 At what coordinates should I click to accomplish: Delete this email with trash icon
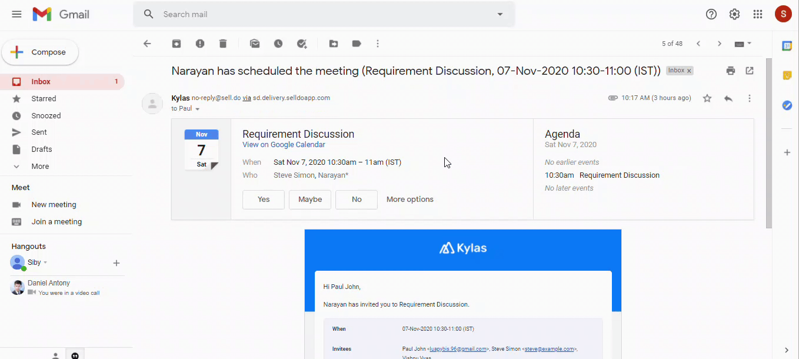[223, 44]
